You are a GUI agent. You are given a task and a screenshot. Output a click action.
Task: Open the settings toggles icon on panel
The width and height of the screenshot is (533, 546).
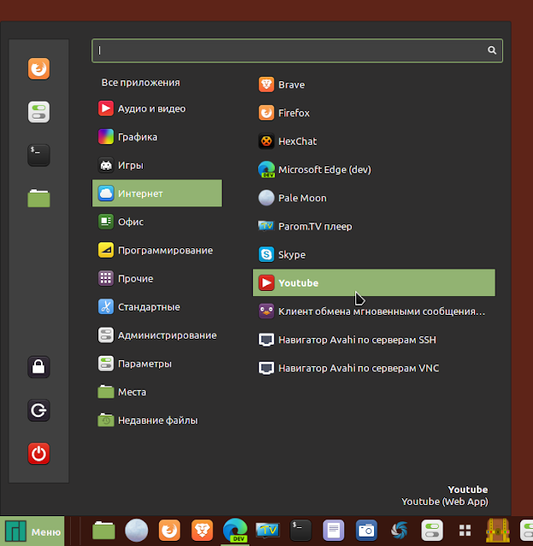[x=432, y=531]
